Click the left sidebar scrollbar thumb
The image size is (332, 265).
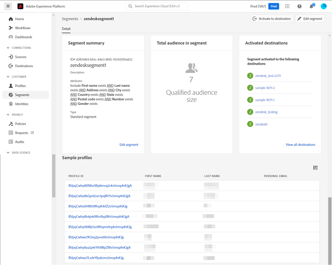coord(54,176)
